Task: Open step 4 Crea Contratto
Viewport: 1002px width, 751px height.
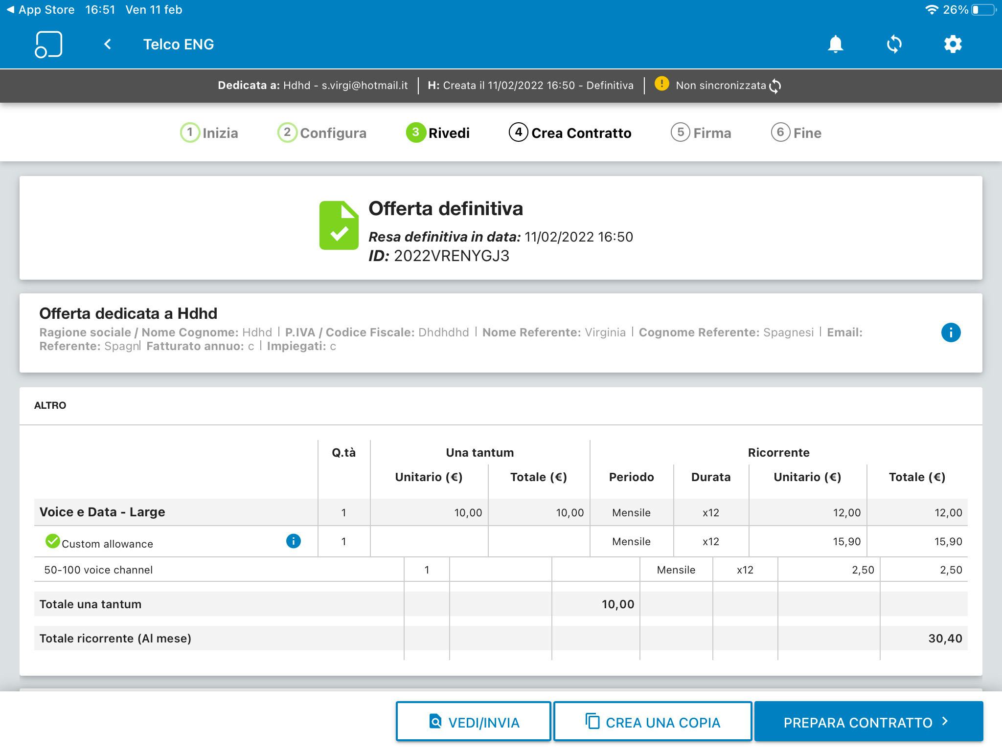Action: [x=570, y=133]
